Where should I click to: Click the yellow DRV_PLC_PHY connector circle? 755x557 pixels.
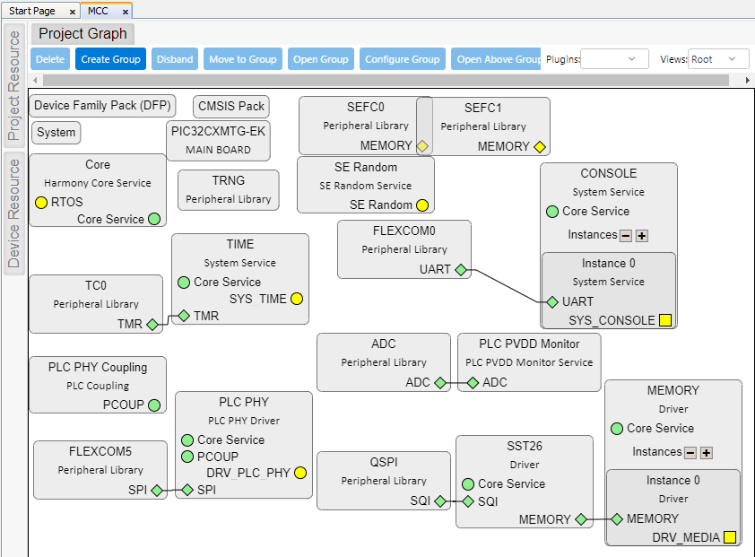tap(300, 473)
